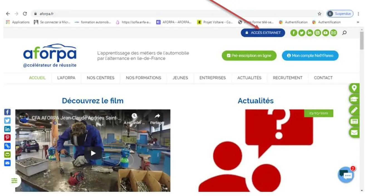Click the green map pin side icon
The width and height of the screenshot is (366, 196).
(354, 88)
